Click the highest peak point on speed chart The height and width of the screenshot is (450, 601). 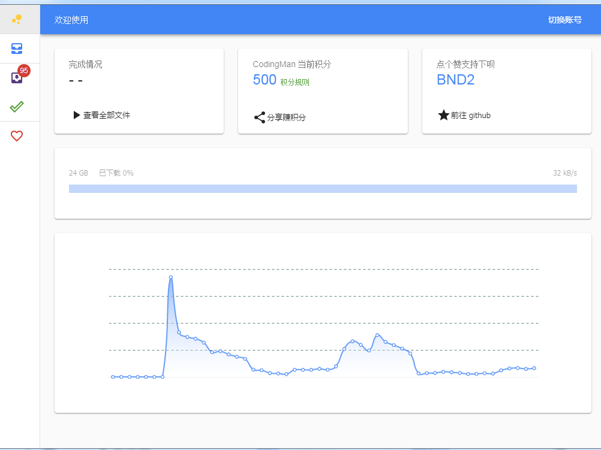[x=171, y=277]
